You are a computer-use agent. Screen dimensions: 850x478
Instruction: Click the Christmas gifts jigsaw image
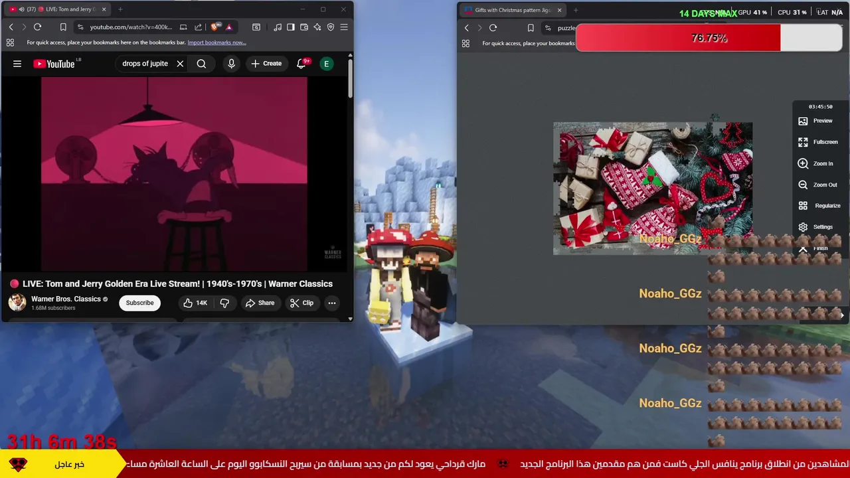(x=653, y=189)
